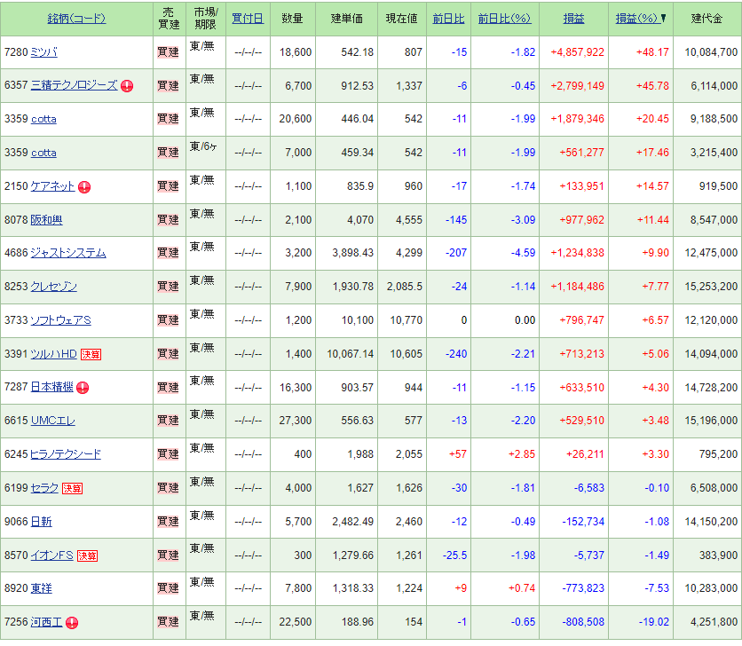The width and height of the screenshot is (742, 646).
Task: Click the 売買建 column header
Action: point(169,19)
